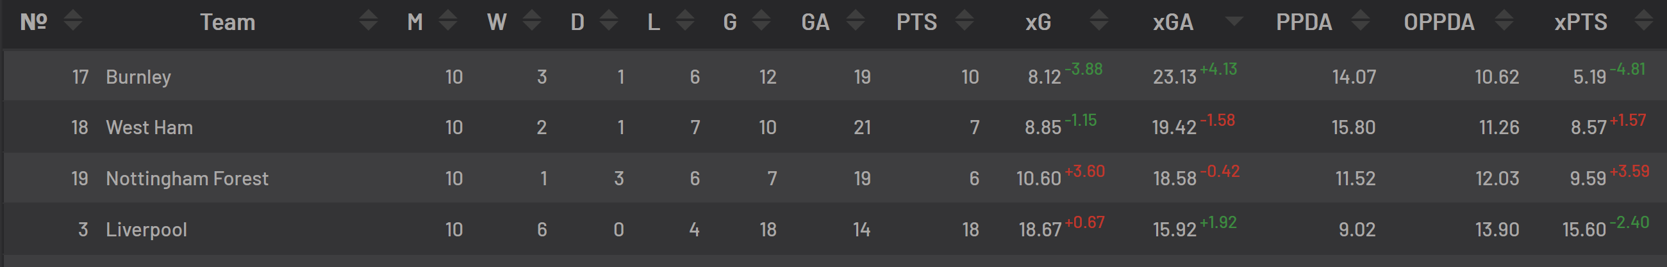The width and height of the screenshot is (1667, 267).
Task: Click the Team column header label
Action: 227,22
